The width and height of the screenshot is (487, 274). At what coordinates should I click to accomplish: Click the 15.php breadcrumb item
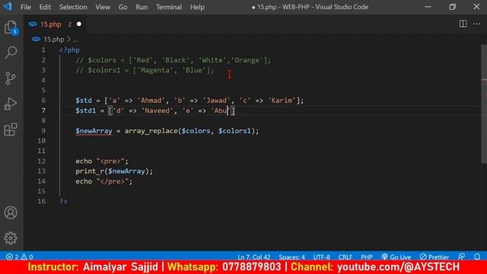(x=54, y=40)
